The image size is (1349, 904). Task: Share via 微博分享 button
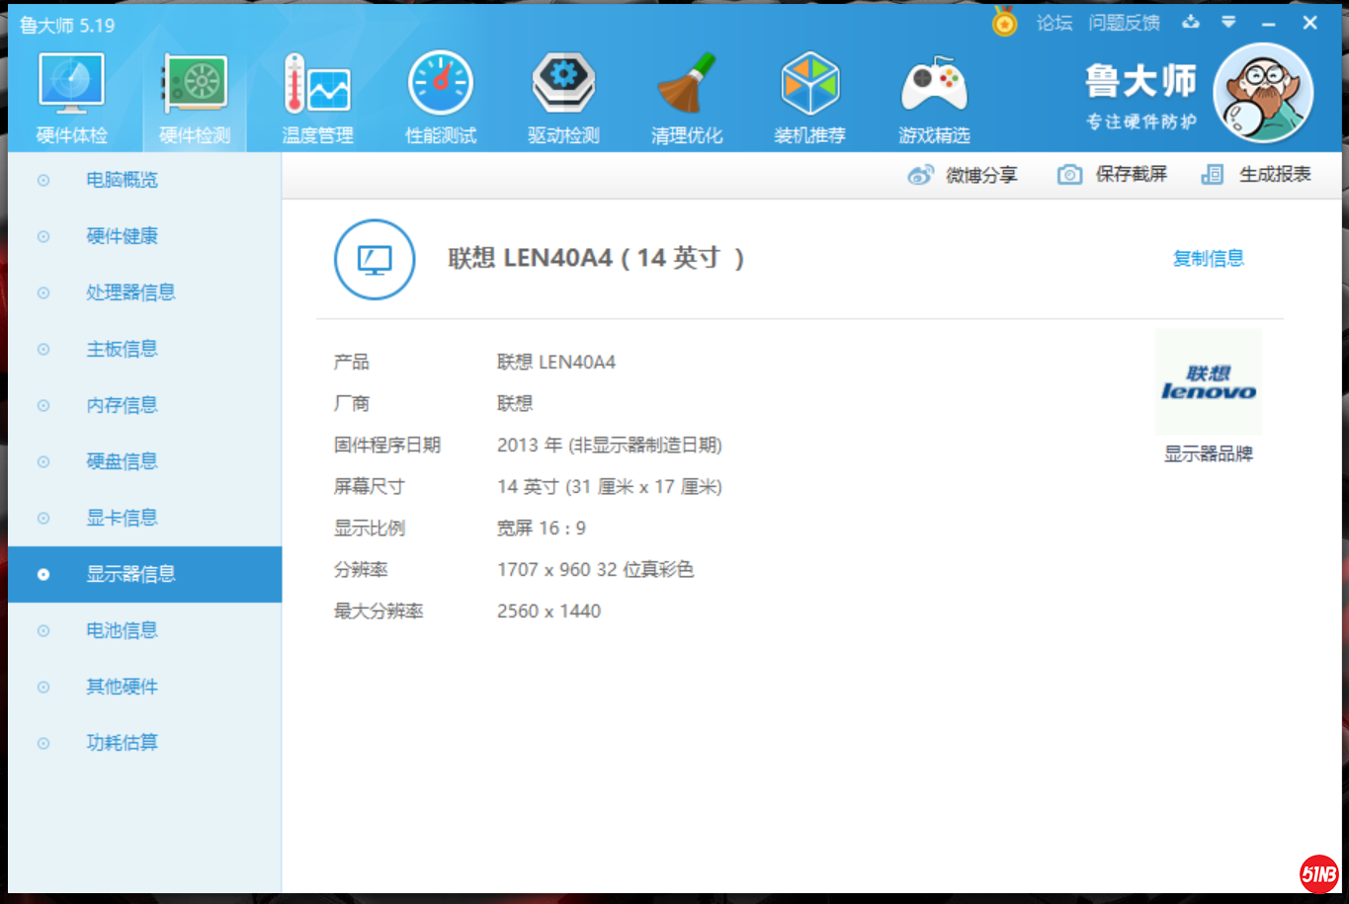[963, 175]
